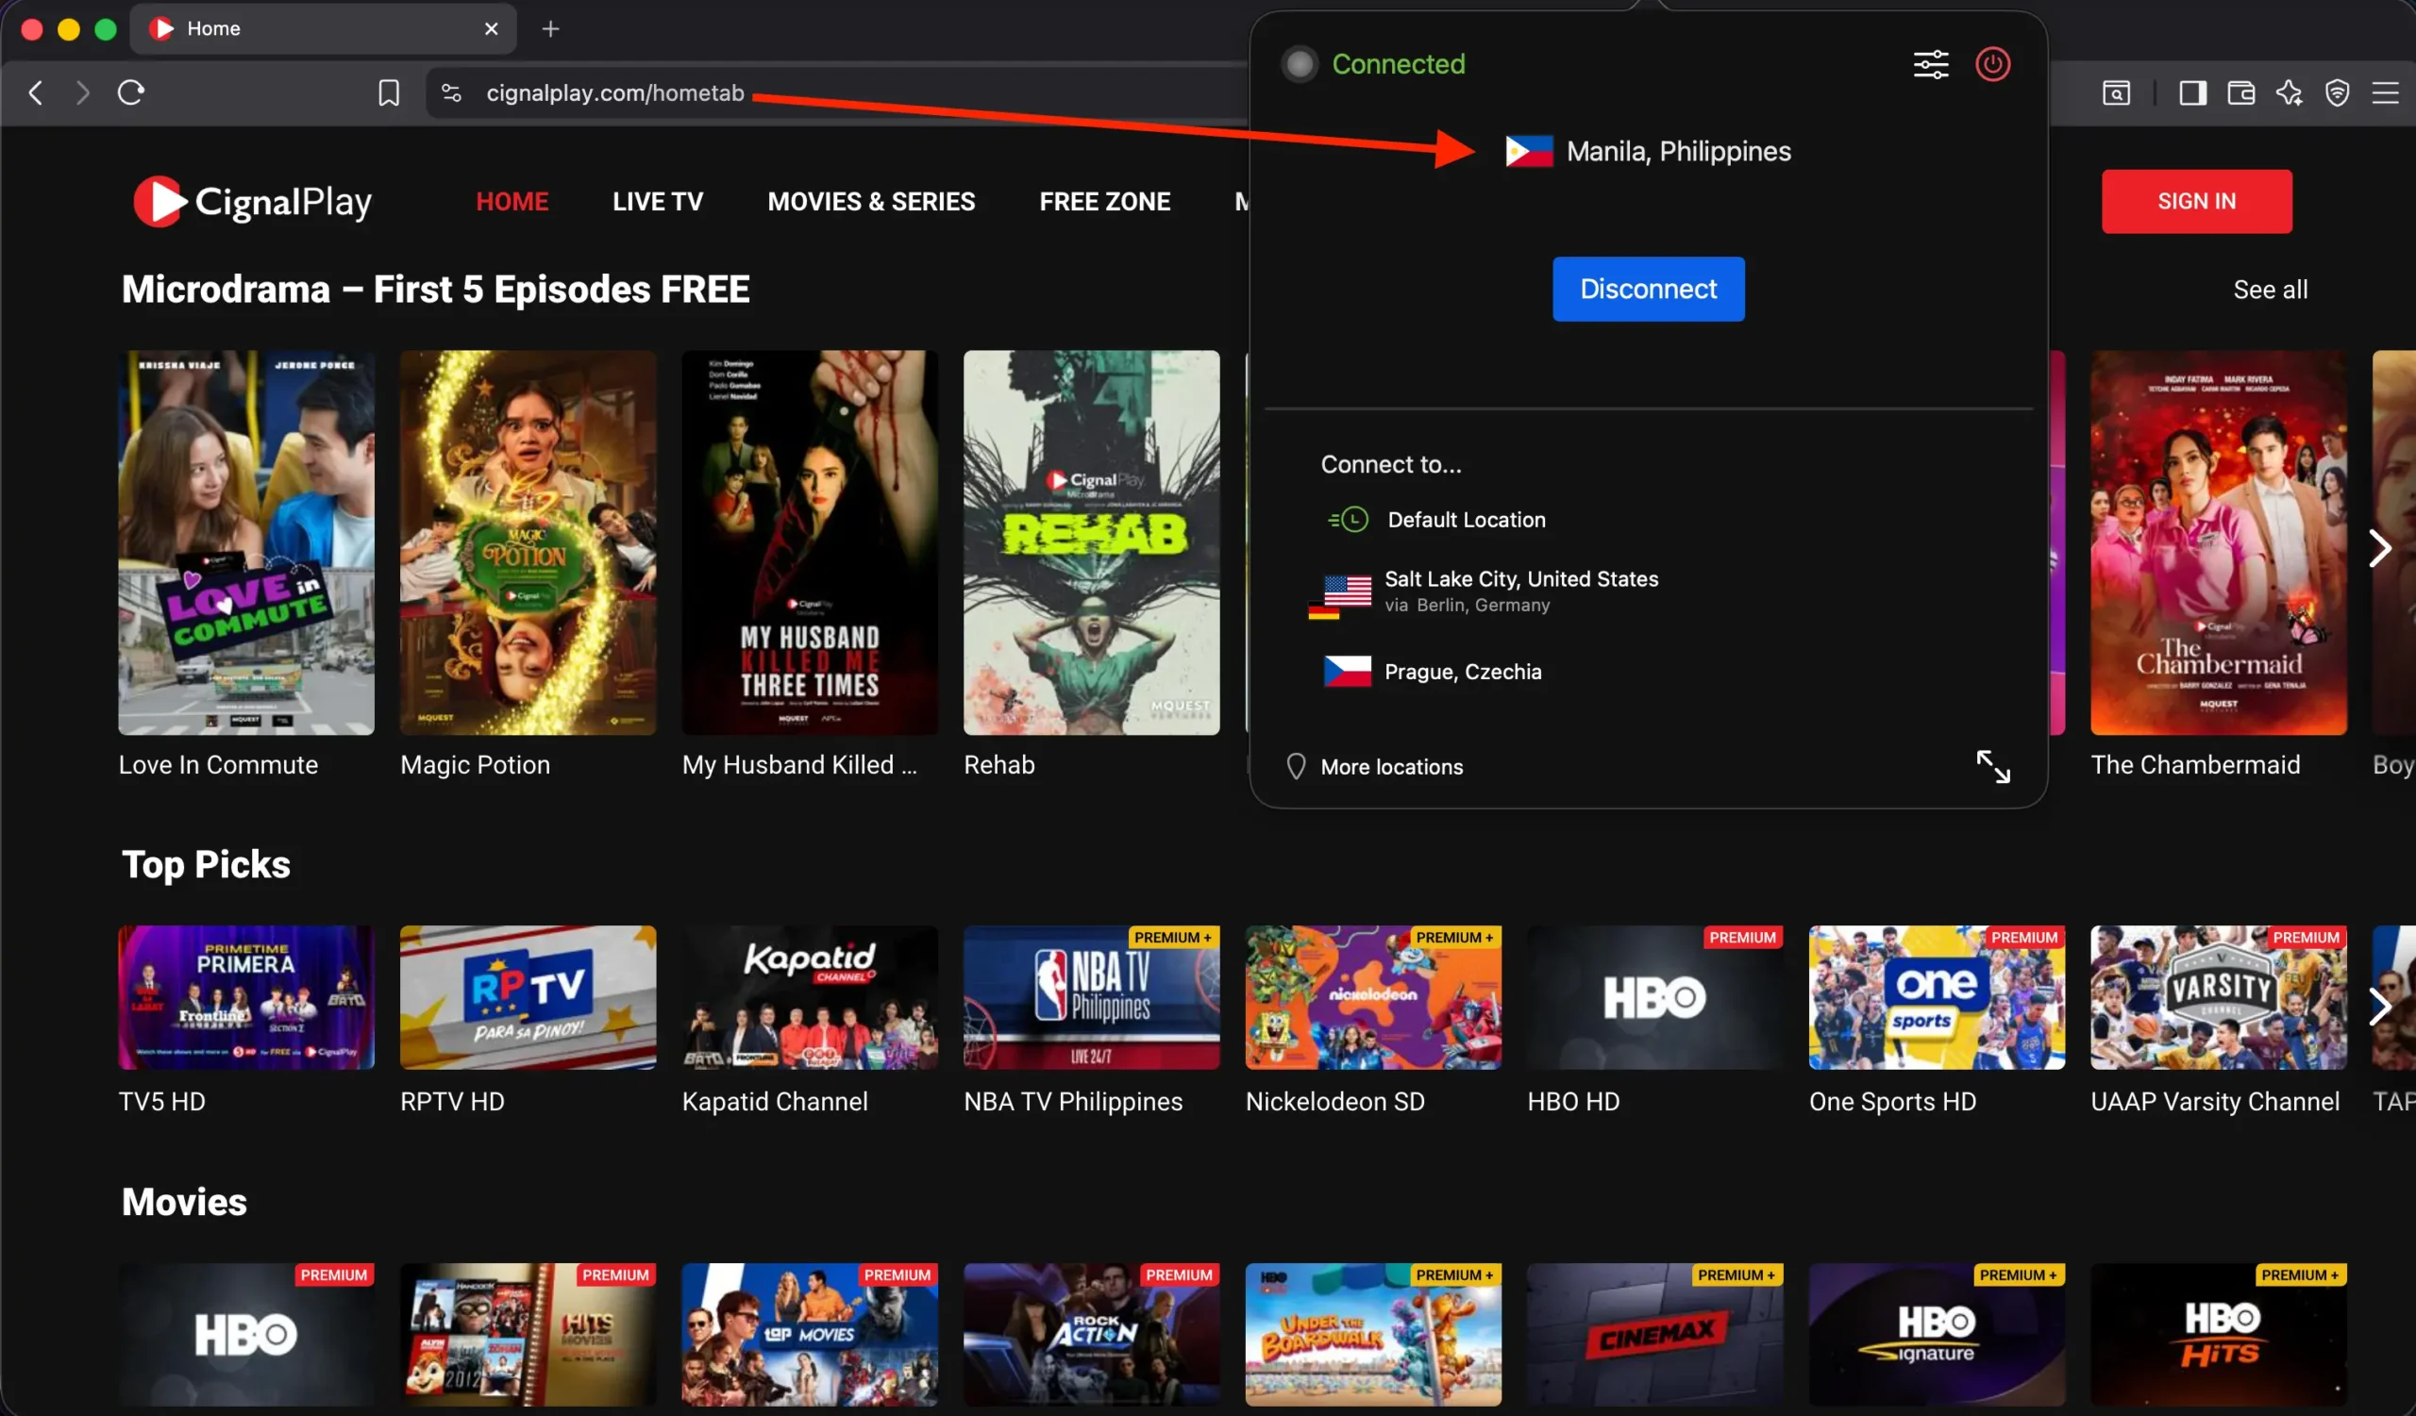Click the See all link
Screen dimensions: 2416x1416
click(2271, 289)
